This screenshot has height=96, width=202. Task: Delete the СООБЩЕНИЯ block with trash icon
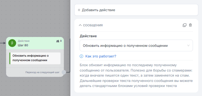tap(190, 25)
